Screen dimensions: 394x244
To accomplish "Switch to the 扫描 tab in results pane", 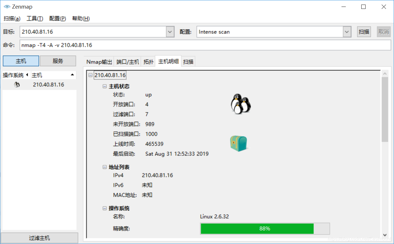I will click(x=188, y=62).
